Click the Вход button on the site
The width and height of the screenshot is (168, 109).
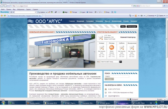(123, 27)
